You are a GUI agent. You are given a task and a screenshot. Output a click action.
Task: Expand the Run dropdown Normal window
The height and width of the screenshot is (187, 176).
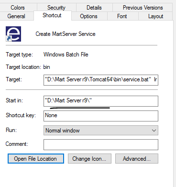[101, 131]
